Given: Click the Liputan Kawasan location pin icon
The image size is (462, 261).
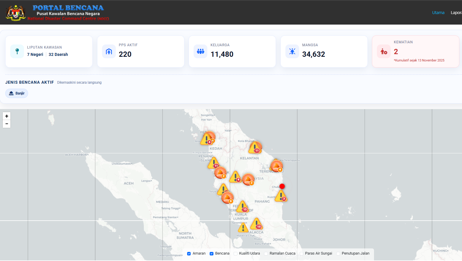Looking at the screenshot, I should pyautogui.click(x=17, y=51).
